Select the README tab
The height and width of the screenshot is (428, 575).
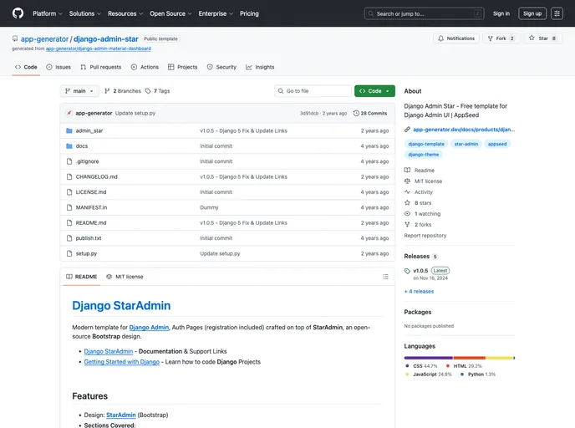pos(81,277)
